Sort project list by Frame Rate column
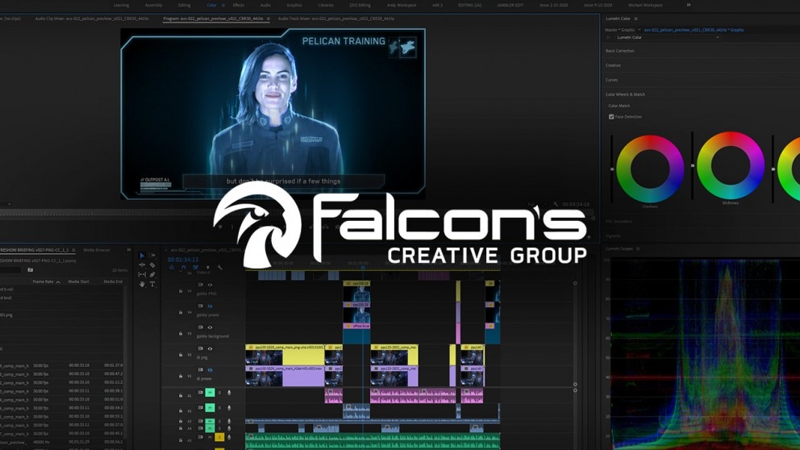800x450 pixels. [x=43, y=281]
